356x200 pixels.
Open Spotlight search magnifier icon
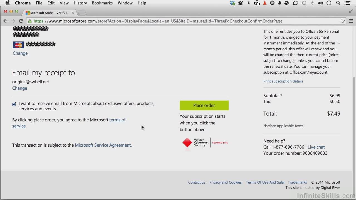(338, 3)
